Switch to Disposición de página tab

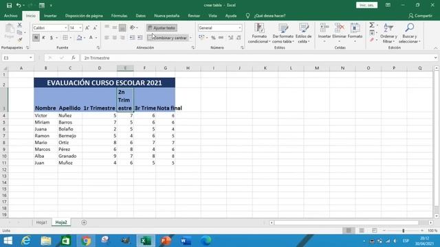(x=84, y=16)
